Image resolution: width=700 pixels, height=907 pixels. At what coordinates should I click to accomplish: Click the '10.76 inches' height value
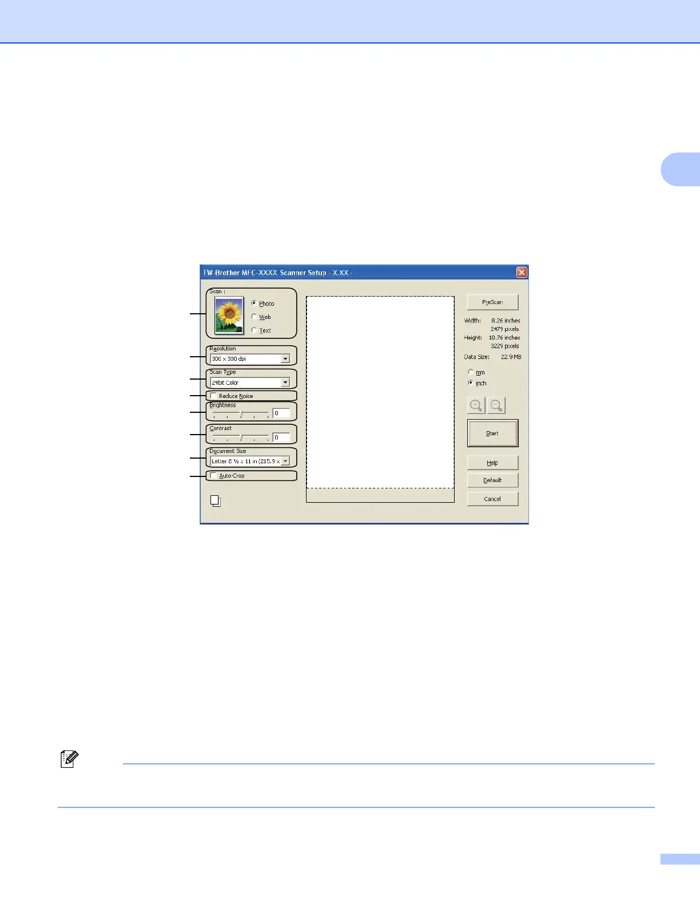(504, 338)
